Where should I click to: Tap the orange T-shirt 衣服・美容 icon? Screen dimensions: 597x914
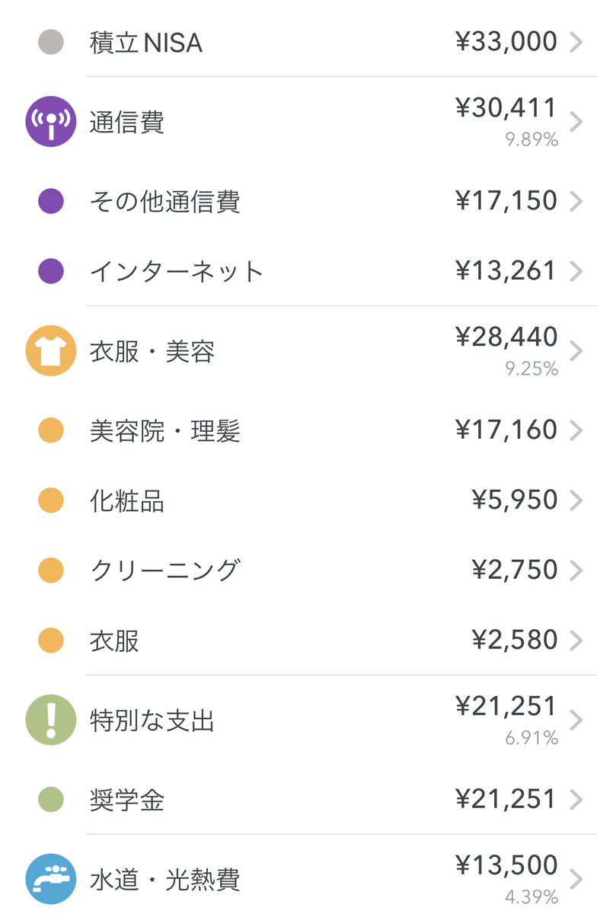point(51,351)
